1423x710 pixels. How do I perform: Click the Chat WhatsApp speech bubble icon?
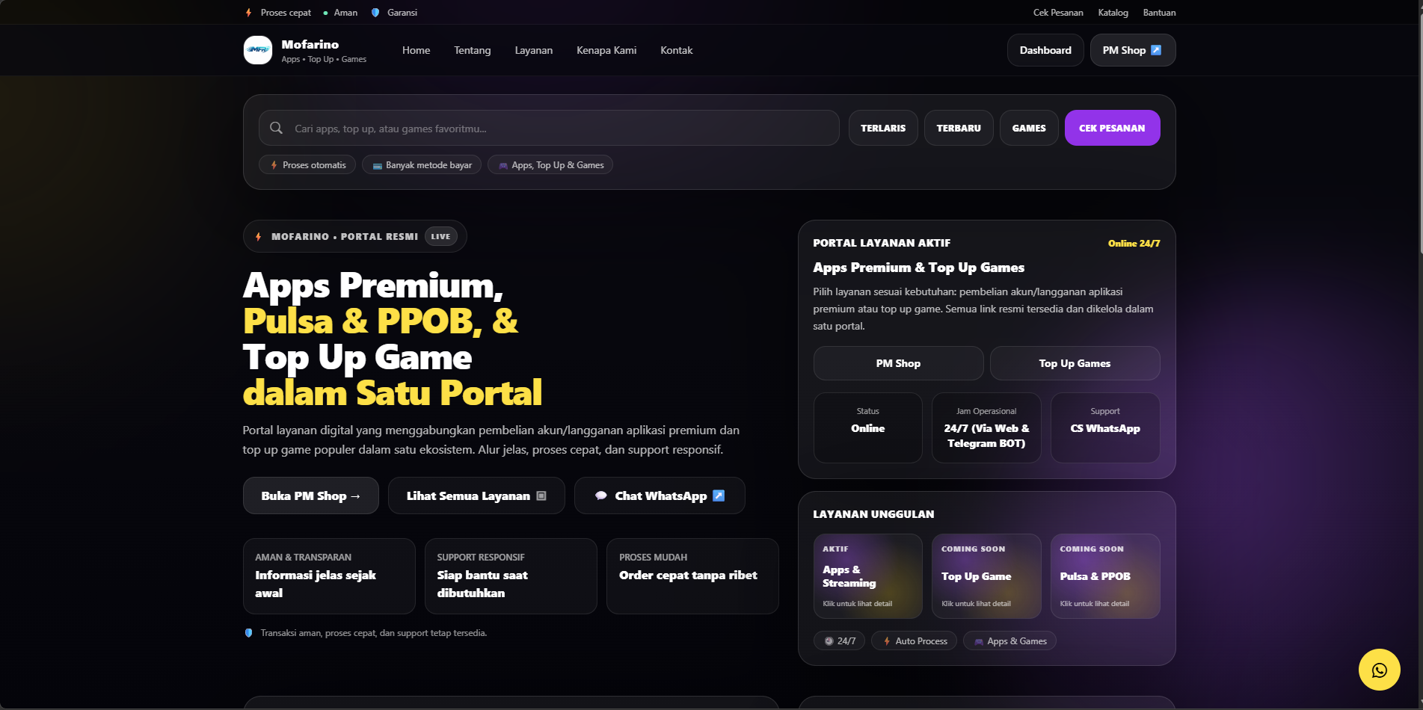(x=600, y=496)
